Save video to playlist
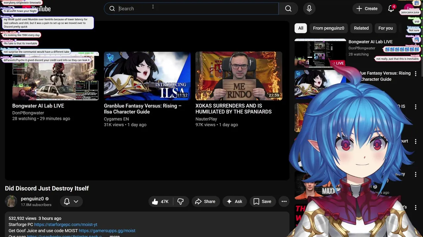 (x=262, y=201)
